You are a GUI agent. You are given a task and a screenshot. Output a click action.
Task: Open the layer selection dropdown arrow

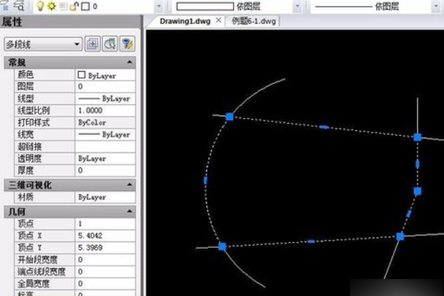tap(159, 6)
